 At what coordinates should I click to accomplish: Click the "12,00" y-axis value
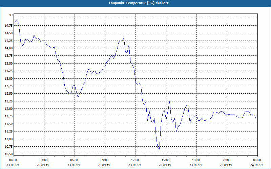click(x=8, y=109)
